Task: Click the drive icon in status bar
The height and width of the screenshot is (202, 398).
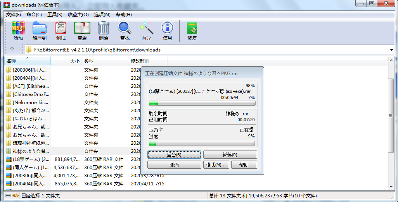Action: click(x=8, y=196)
